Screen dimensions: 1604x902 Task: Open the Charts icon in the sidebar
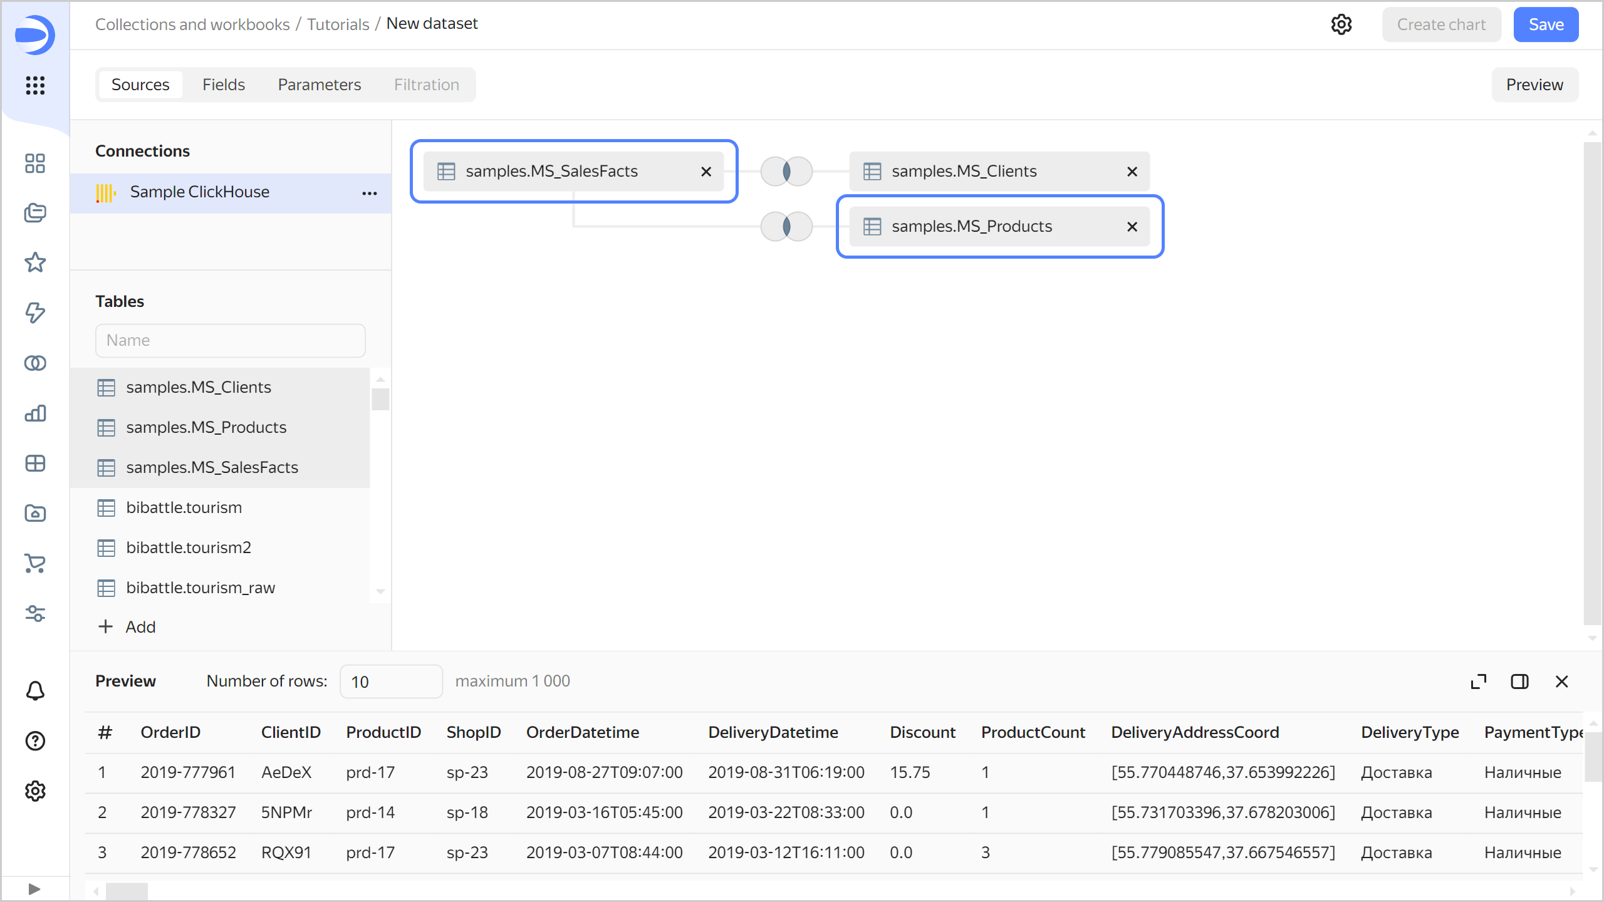35,413
